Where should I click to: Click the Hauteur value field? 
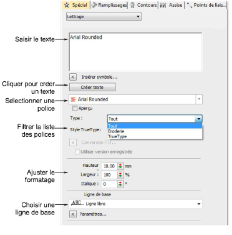point(109,166)
